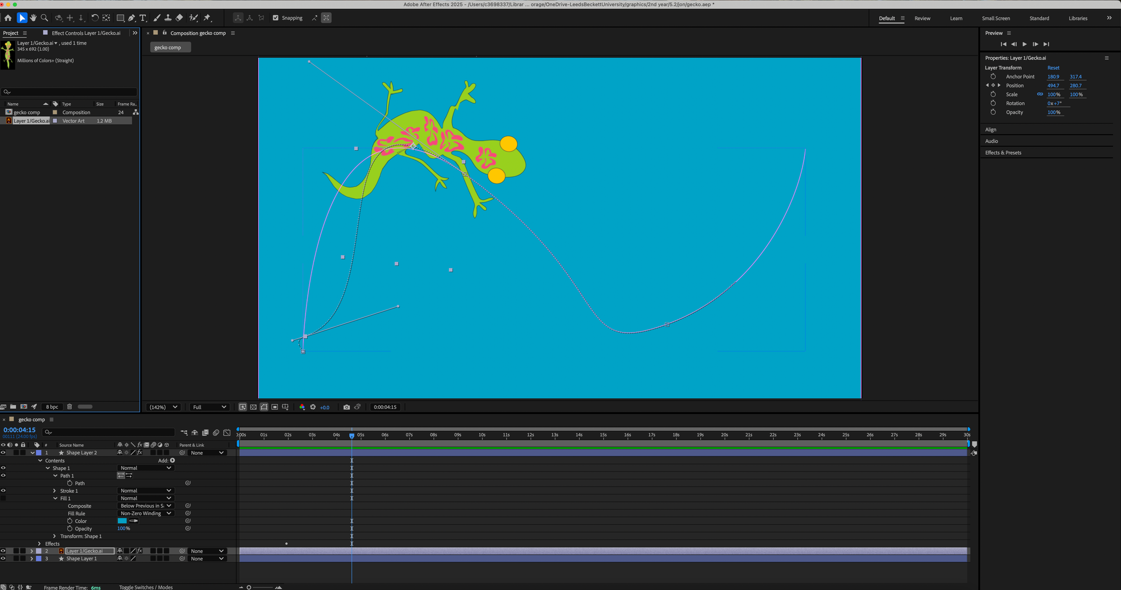Image resolution: width=1121 pixels, height=590 pixels.
Task: Toggle transparency grid in viewer
Action: pos(253,407)
